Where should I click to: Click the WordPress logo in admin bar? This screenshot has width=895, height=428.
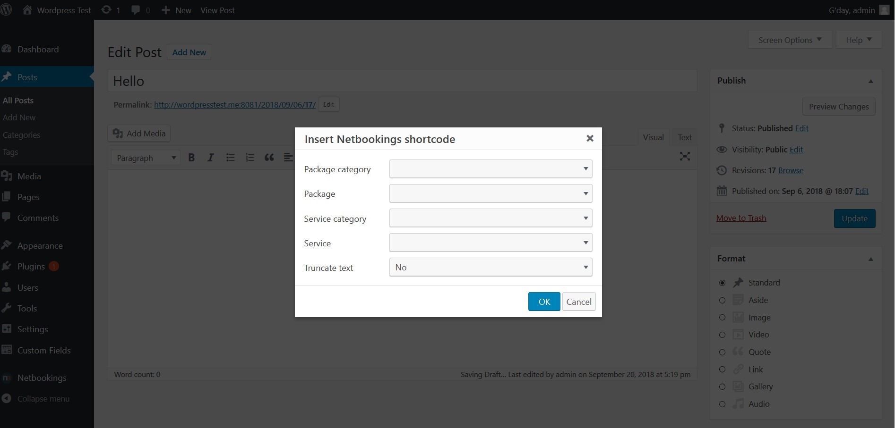[6, 10]
